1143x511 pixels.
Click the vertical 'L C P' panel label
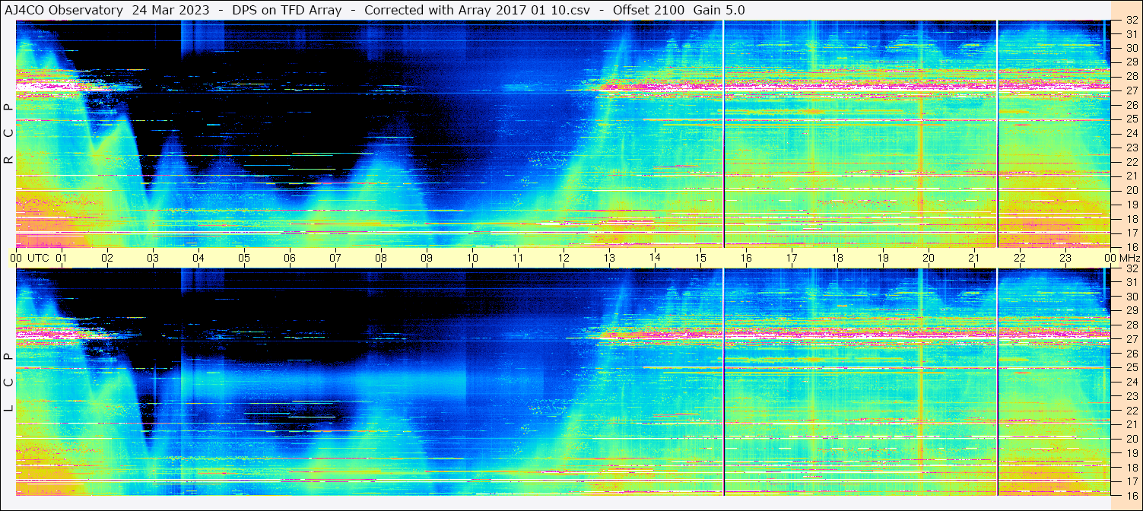(x=9, y=384)
